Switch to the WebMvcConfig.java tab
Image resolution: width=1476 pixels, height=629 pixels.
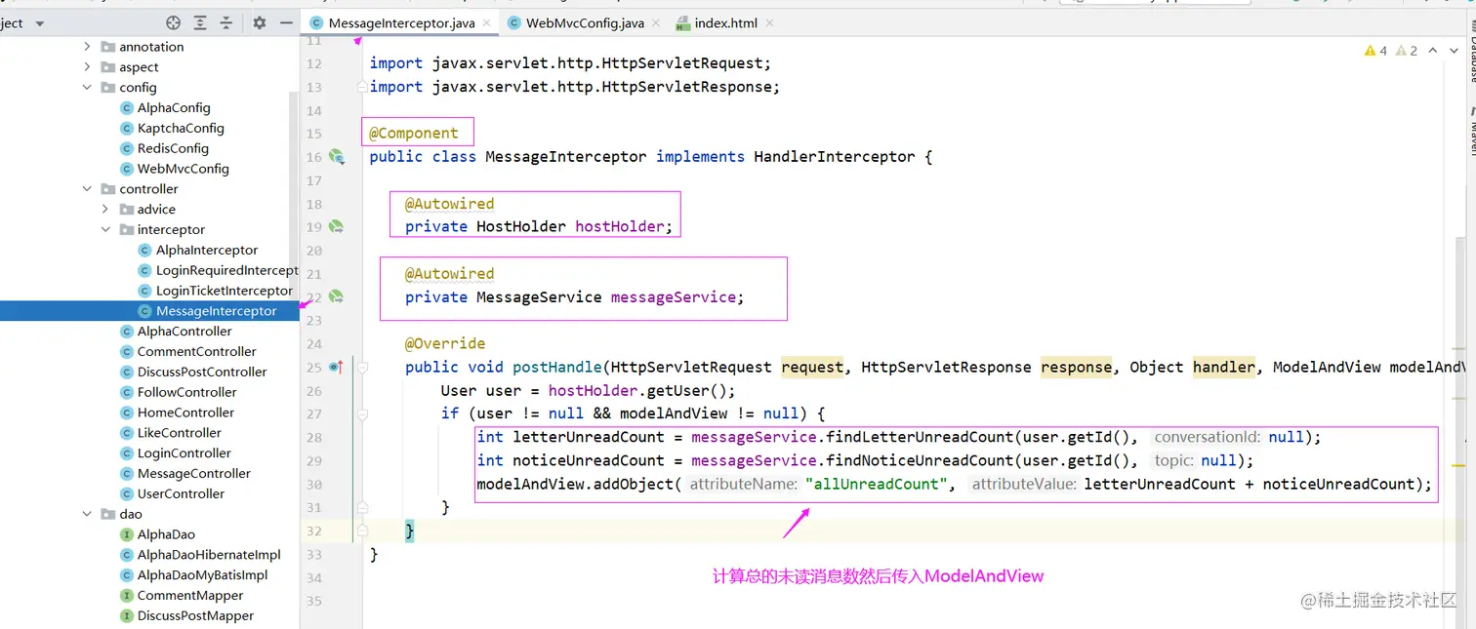point(584,22)
